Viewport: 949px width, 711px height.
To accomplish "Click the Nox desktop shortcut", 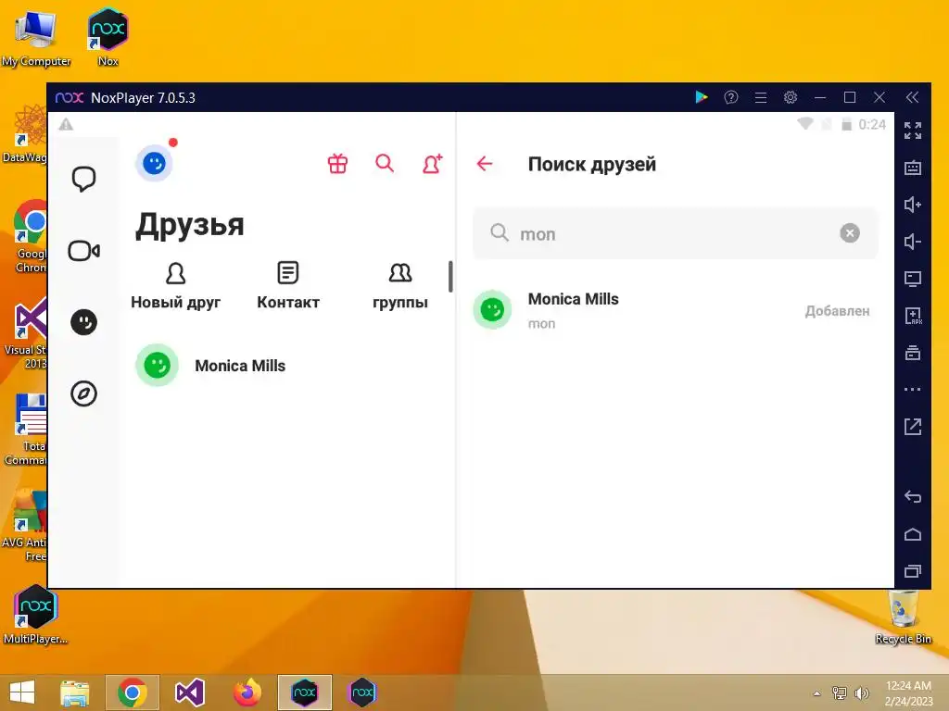I will pyautogui.click(x=108, y=36).
